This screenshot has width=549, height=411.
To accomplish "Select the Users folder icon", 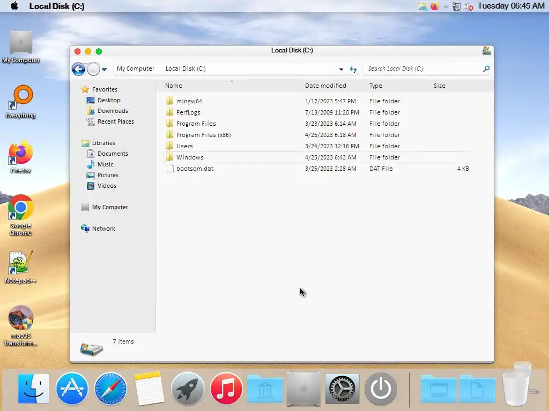I will click(x=170, y=146).
